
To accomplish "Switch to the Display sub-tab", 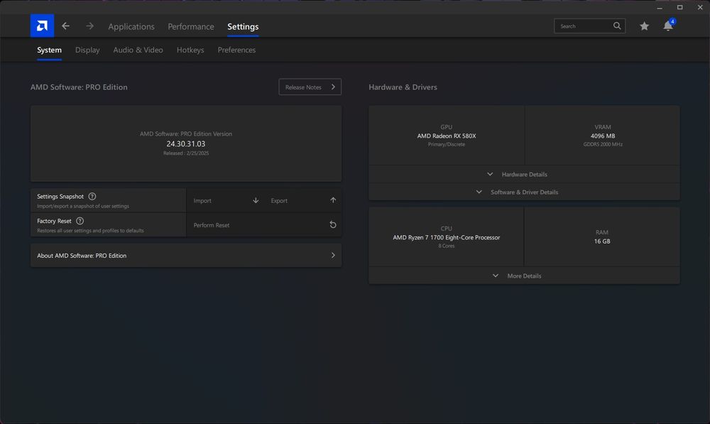I will pyautogui.click(x=87, y=50).
